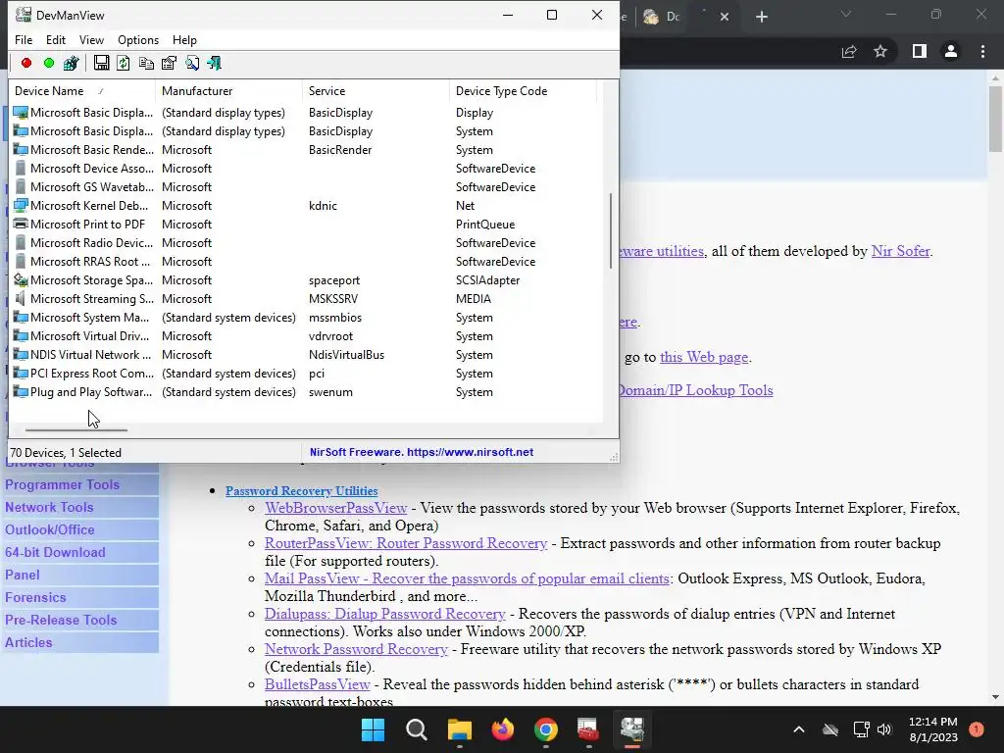Click the Microsoft Print to PDF printer icon
1004x753 pixels.
coord(21,225)
